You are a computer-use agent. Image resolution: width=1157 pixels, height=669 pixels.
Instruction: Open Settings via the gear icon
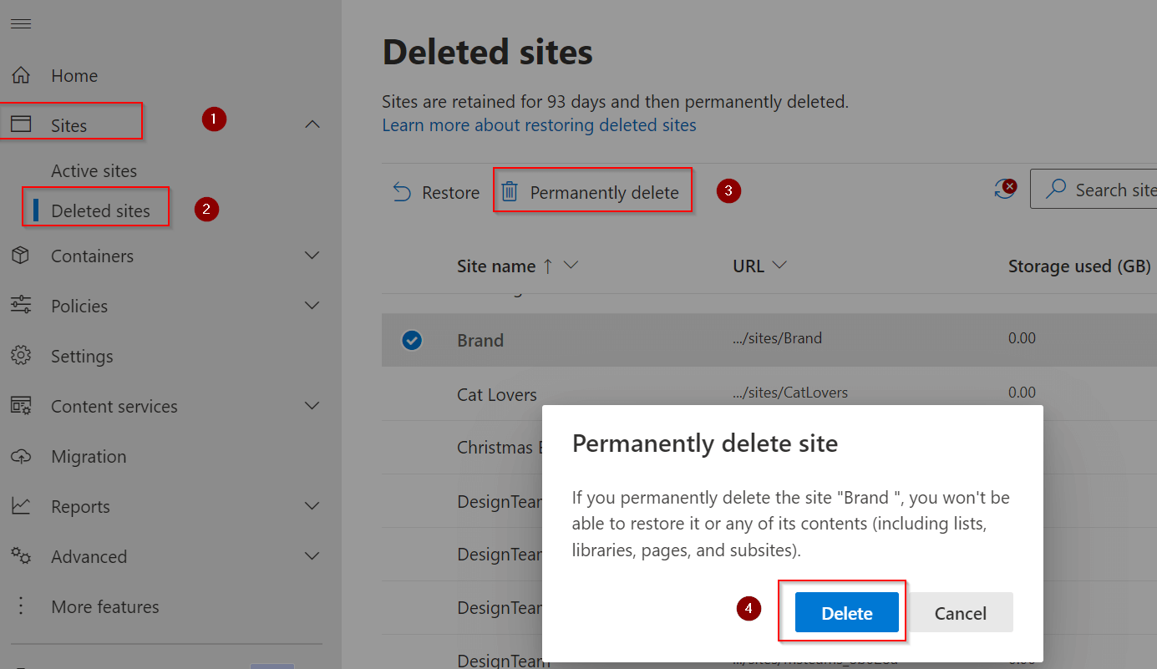click(x=21, y=356)
